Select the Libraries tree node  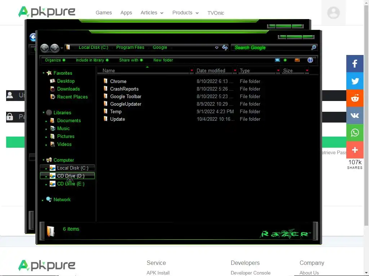point(62,112)
